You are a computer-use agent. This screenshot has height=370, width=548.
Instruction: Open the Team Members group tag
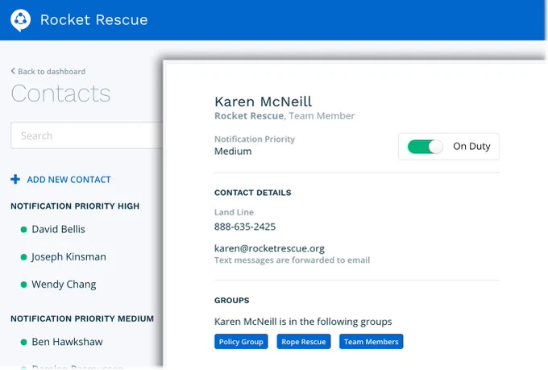[x=372, y=342]
